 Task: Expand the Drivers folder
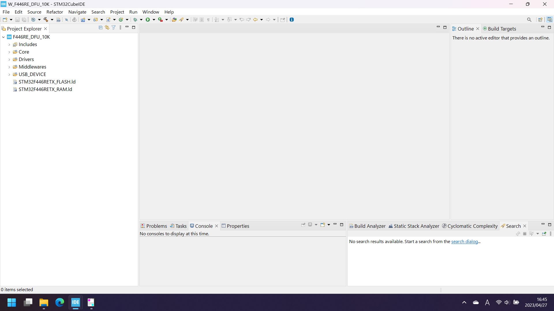tap(9, 60)
